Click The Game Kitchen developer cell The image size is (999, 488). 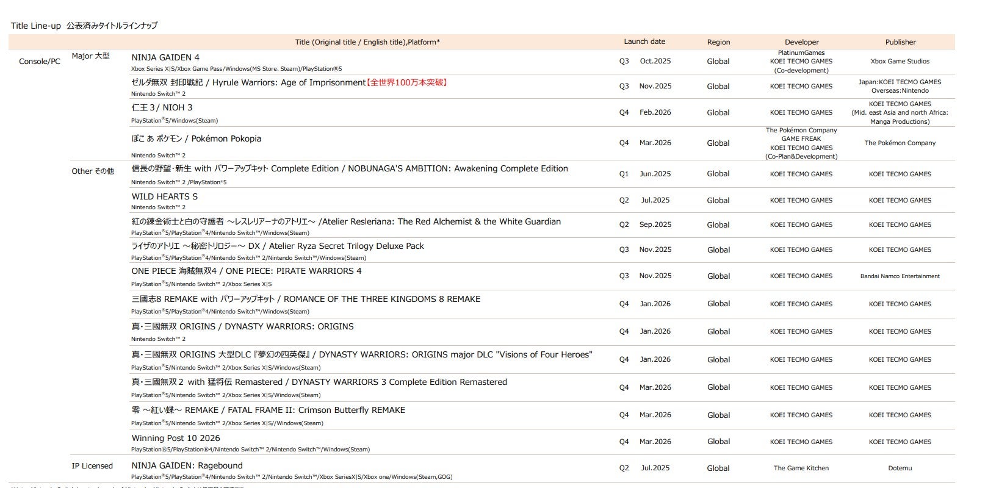(801, 468)
